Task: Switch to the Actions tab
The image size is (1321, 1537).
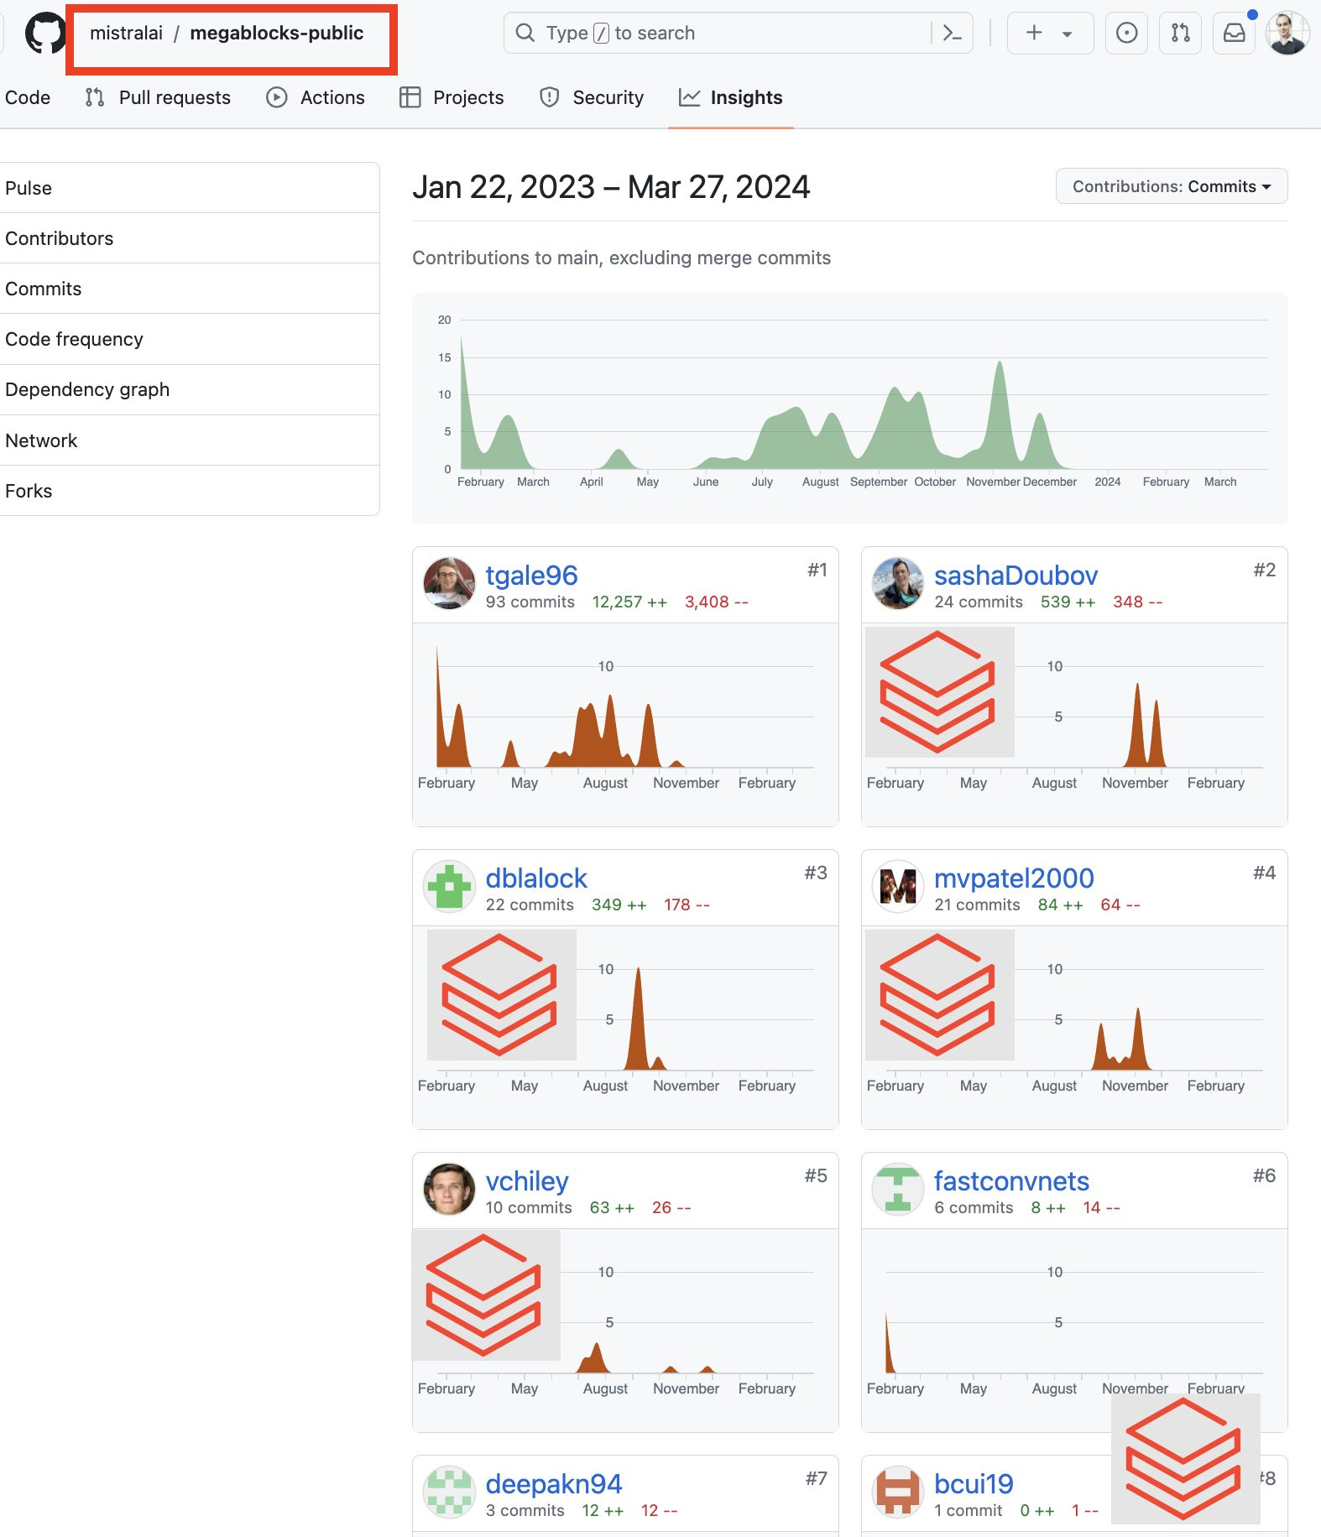Action: 316,97
